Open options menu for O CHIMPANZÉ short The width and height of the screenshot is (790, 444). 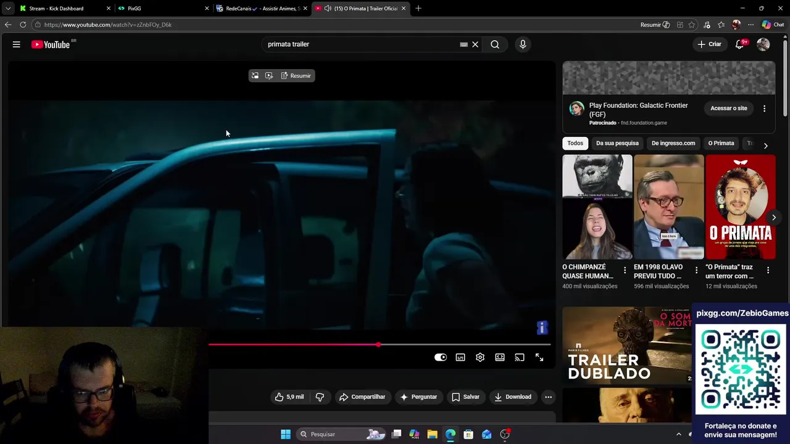pos(625,270)
